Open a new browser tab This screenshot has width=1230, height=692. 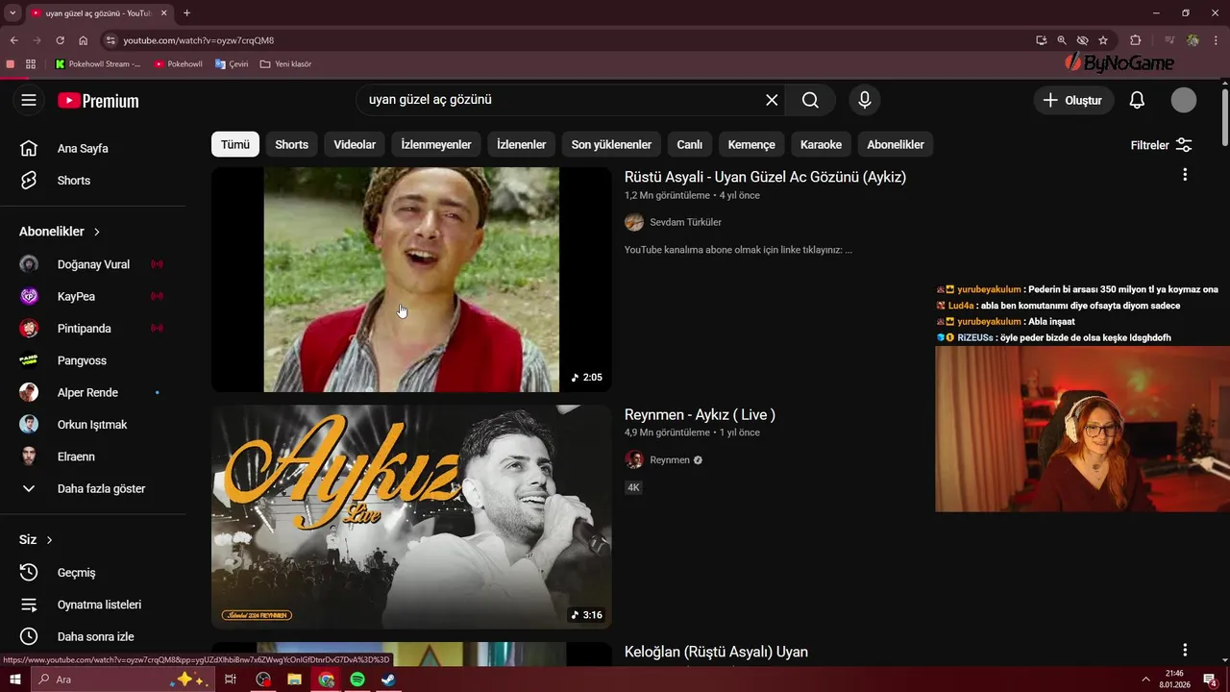tap(186, 13)
